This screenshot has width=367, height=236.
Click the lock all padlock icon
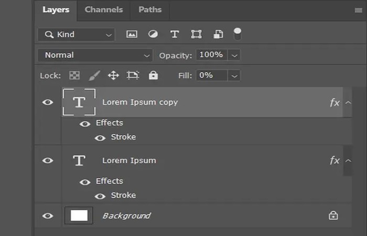point(153,76)
